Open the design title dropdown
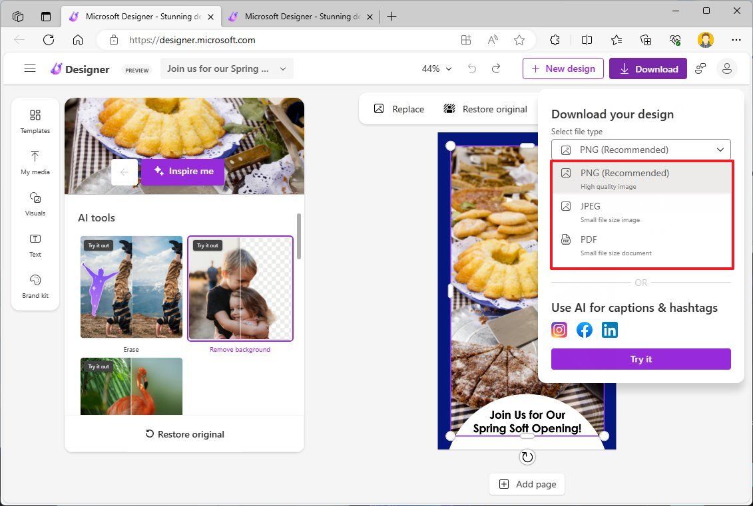The image size is (753, 506). point(226,68)
